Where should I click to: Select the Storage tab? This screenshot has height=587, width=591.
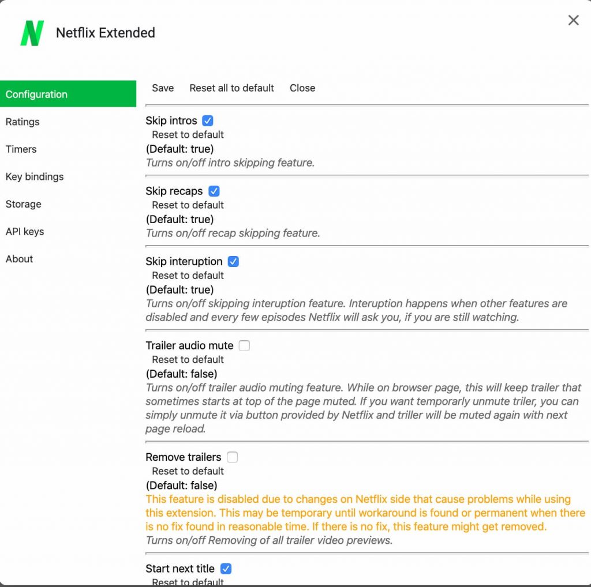point(23,204)
